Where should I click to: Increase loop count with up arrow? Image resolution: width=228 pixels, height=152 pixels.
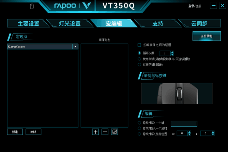click(x=172, y=52)
